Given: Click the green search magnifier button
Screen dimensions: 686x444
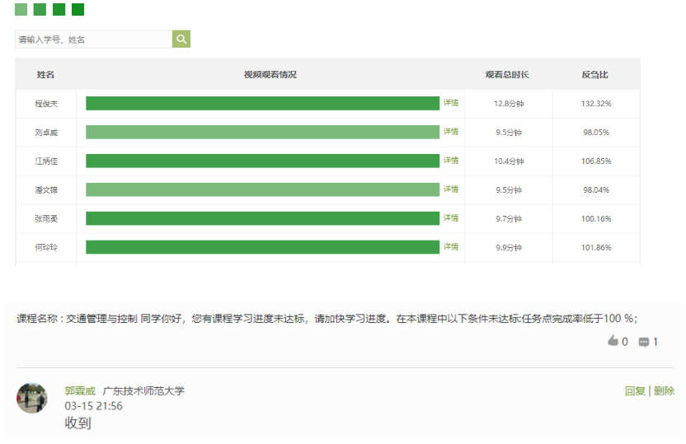Looking at the screenshot, I should pyautogui.click(x=181, y=39).
